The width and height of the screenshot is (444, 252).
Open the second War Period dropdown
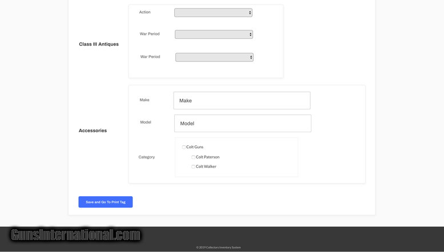(x=214, y=57)
